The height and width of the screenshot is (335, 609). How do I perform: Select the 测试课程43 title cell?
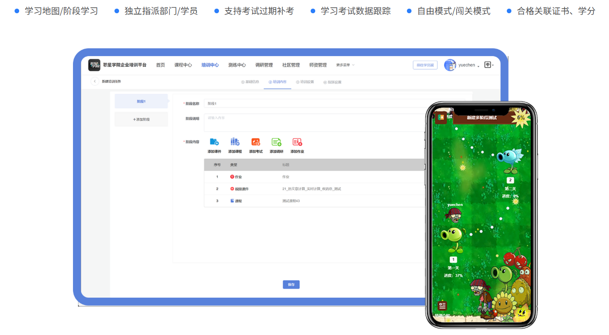pos(291,201)
